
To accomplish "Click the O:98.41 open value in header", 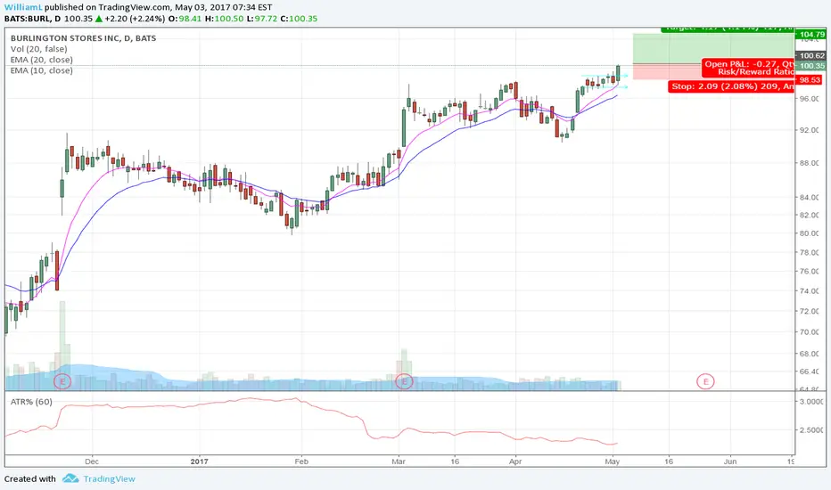I will pos(185,19).
